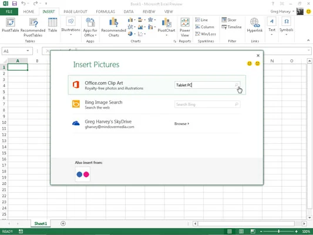313x235 pixels.
Task: Open the Name Box dropdown arrow
Action: (28, 51)
